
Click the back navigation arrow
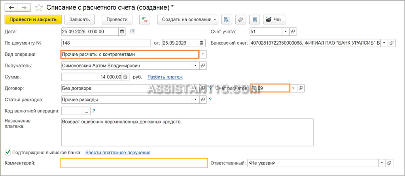pyautogui.click(x=11, y=7)
